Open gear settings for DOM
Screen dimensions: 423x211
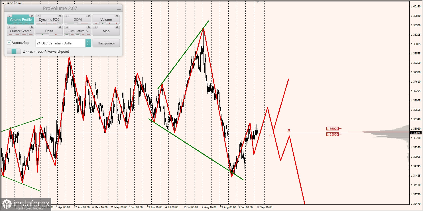pyautogui.click(x=89, y=16)
